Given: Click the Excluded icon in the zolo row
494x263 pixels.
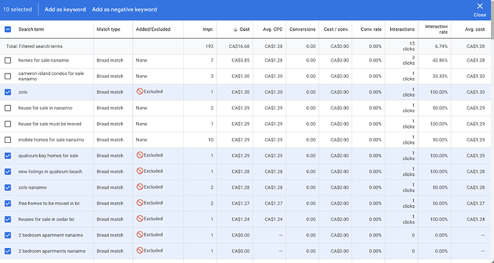Looking at the screenshot, I should [140, 91].
